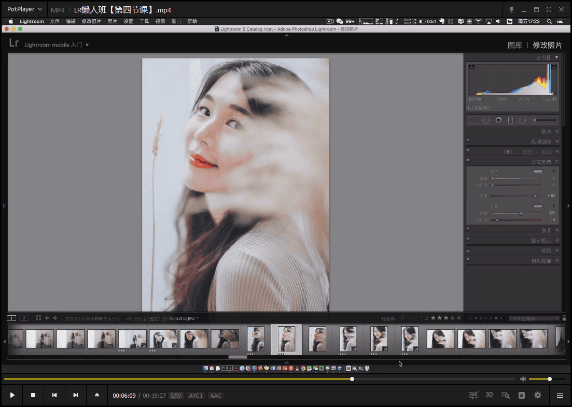Select the crop overlay tool
572x407 pixels.
pyautogui.click(x=473, y=120)
